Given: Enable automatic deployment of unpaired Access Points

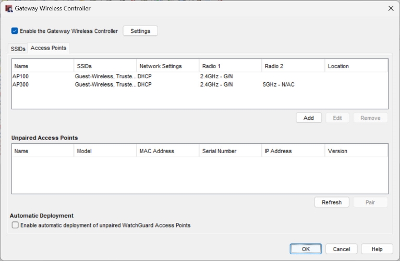Looking at the screenshot, I should point(15,225).
